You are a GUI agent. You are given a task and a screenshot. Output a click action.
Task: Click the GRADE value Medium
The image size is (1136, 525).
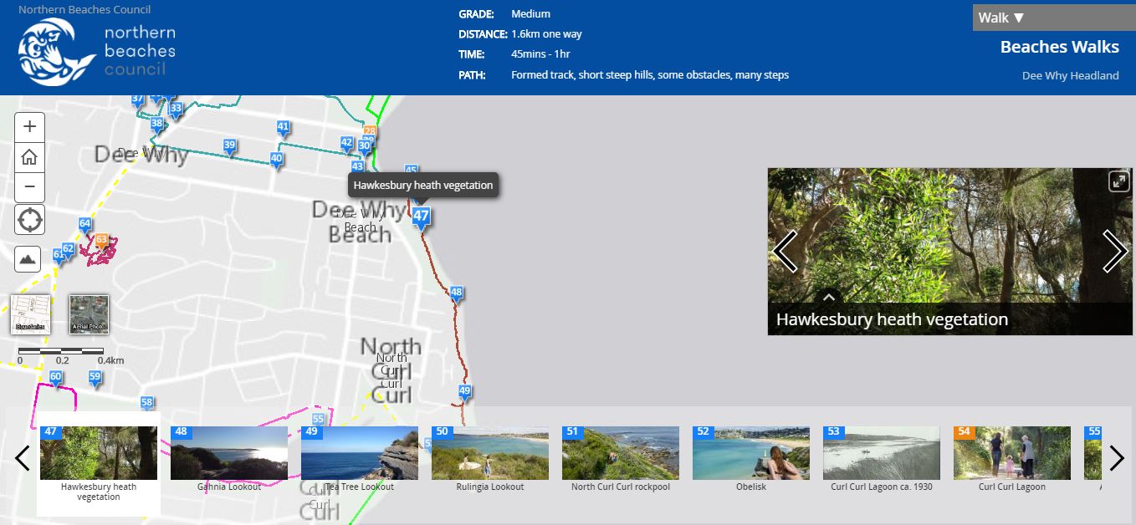pyautogui.click(x=530, y=14)
